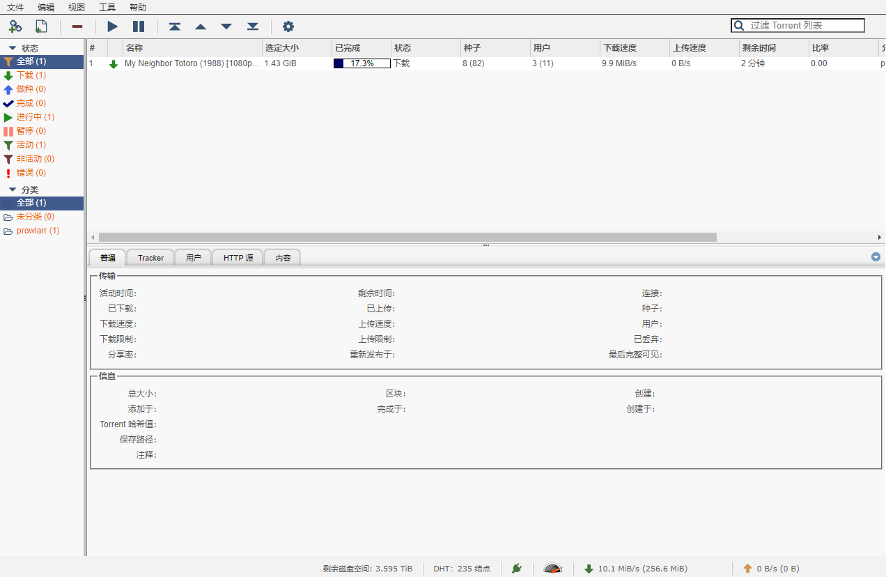Move torrent to bottom of queue
886x577 pixels.
(253, 26)
